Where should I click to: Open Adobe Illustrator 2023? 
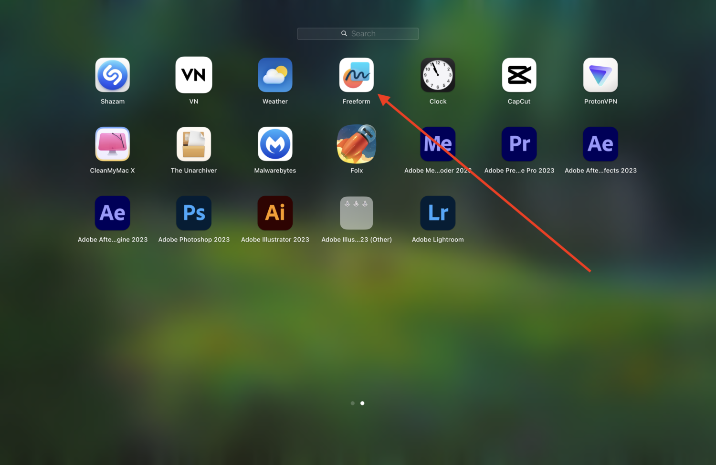275,213
